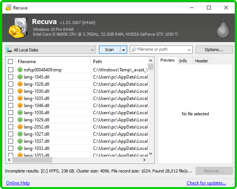The image size is (237, 189).
Task: Check the box for lang-1046.dll
Action: pyautogui.click(x=11, y=105)
